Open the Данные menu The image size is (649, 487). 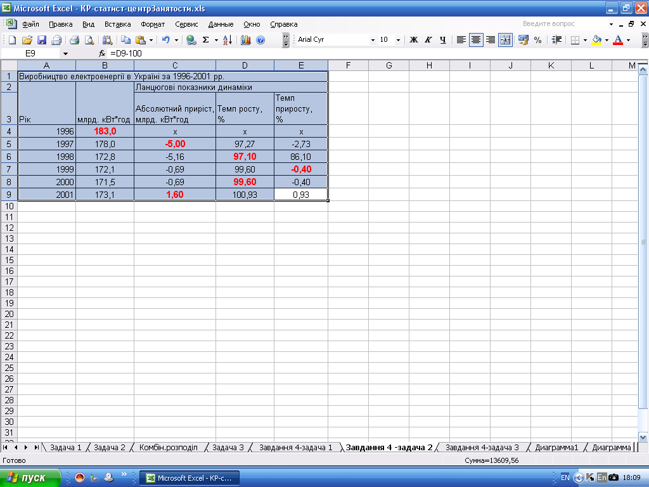click(x=221, y=24)
